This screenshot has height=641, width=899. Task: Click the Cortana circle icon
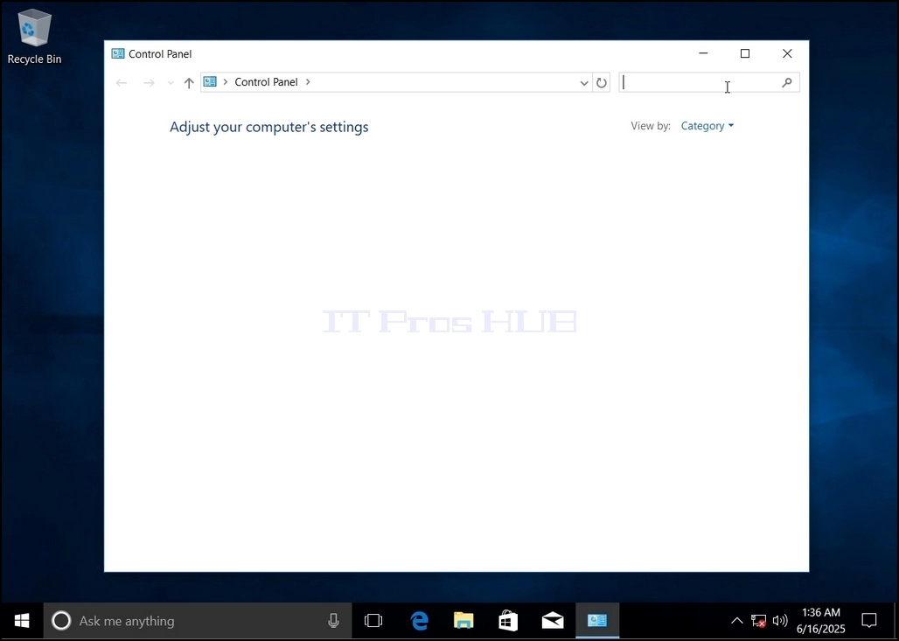point(61,620)
